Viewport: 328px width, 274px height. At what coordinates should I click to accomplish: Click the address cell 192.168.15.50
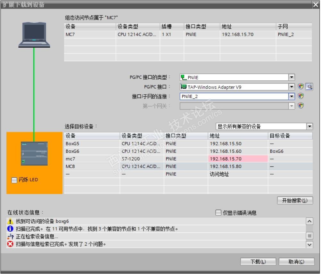click(x=238, y=144)
